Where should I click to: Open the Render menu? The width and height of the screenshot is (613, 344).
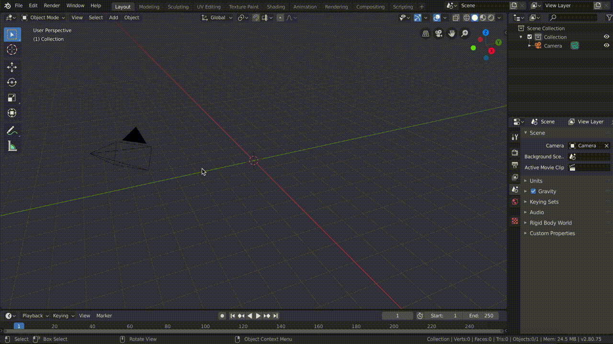[52, 6]
